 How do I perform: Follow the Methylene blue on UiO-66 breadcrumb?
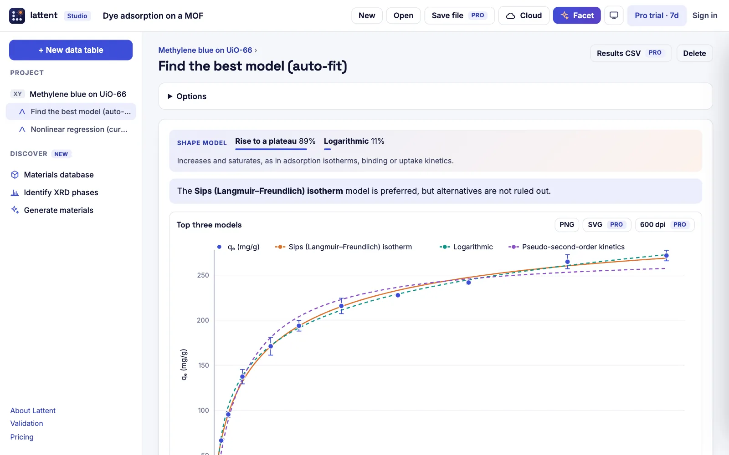pyautogui.click(x=205, y=50)
